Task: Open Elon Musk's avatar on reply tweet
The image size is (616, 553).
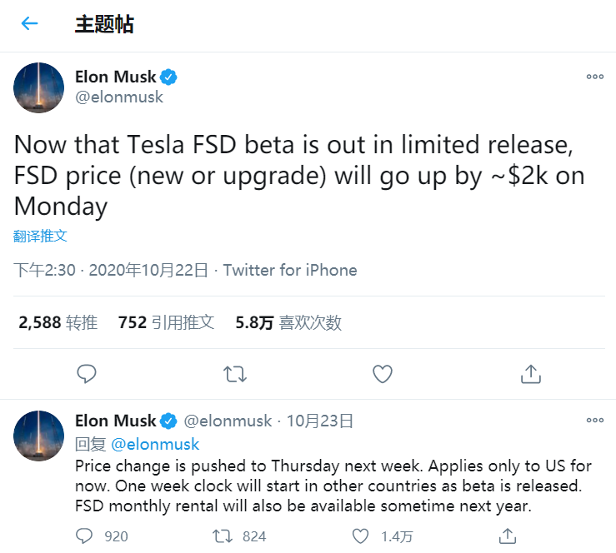Action: [x=38, y=436]
